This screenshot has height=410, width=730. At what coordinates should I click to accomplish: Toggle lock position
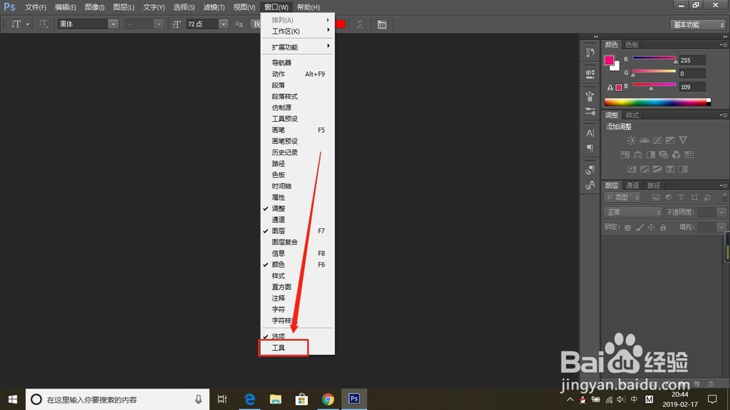651,227
